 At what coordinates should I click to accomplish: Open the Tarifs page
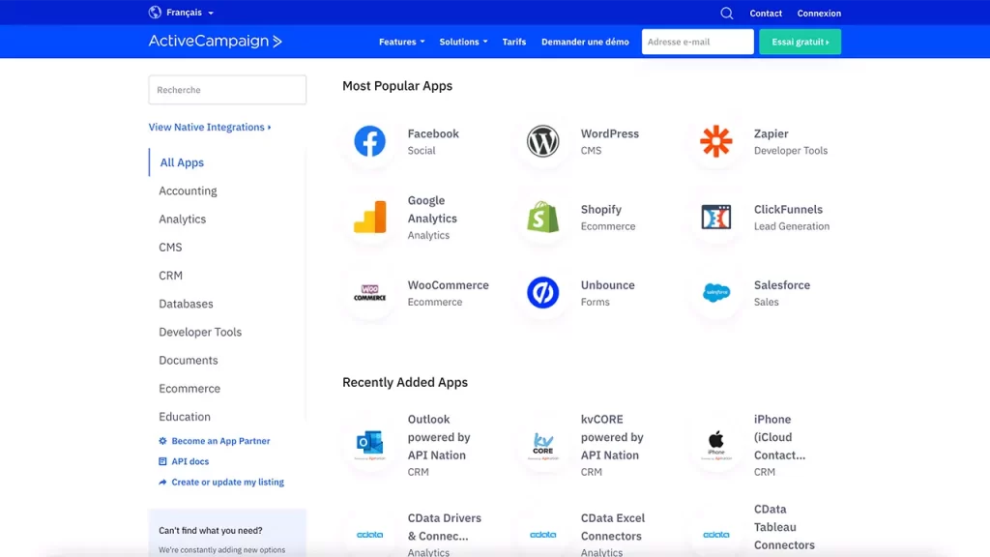coord(514,42)
